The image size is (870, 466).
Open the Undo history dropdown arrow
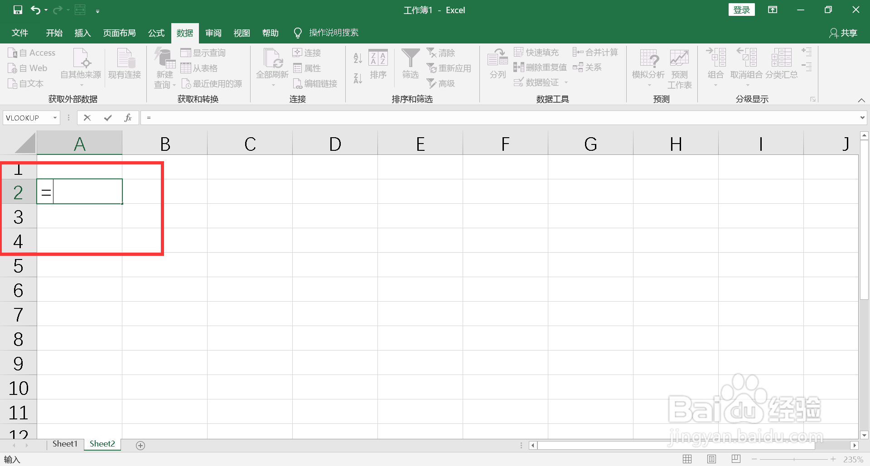click(46, 10)
